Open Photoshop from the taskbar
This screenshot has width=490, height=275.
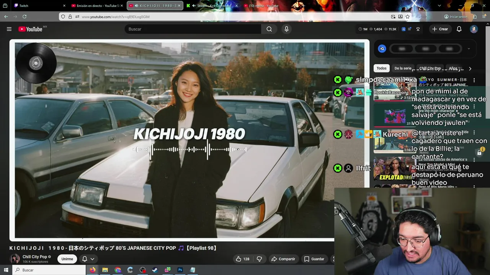(180, 270)
